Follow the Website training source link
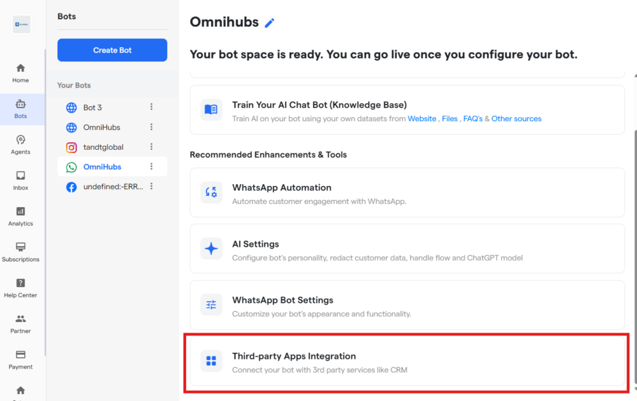Screen dimensions: 637x401 (422, 119)
